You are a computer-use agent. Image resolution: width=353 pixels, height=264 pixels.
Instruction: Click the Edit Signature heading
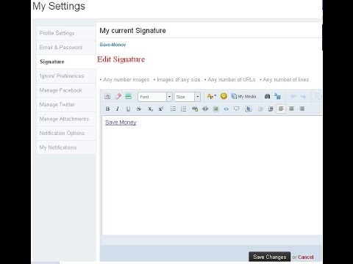[x=121, y=59]
